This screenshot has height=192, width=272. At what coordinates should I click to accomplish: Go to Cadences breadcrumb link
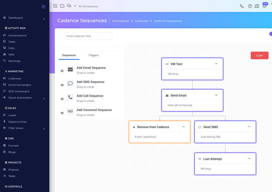(x=141, y=21)
